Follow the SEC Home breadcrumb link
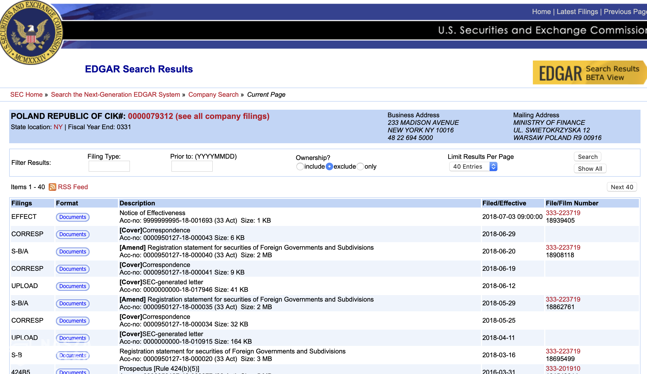Viewport: 647px width, 374px height. tap(27, 95)
